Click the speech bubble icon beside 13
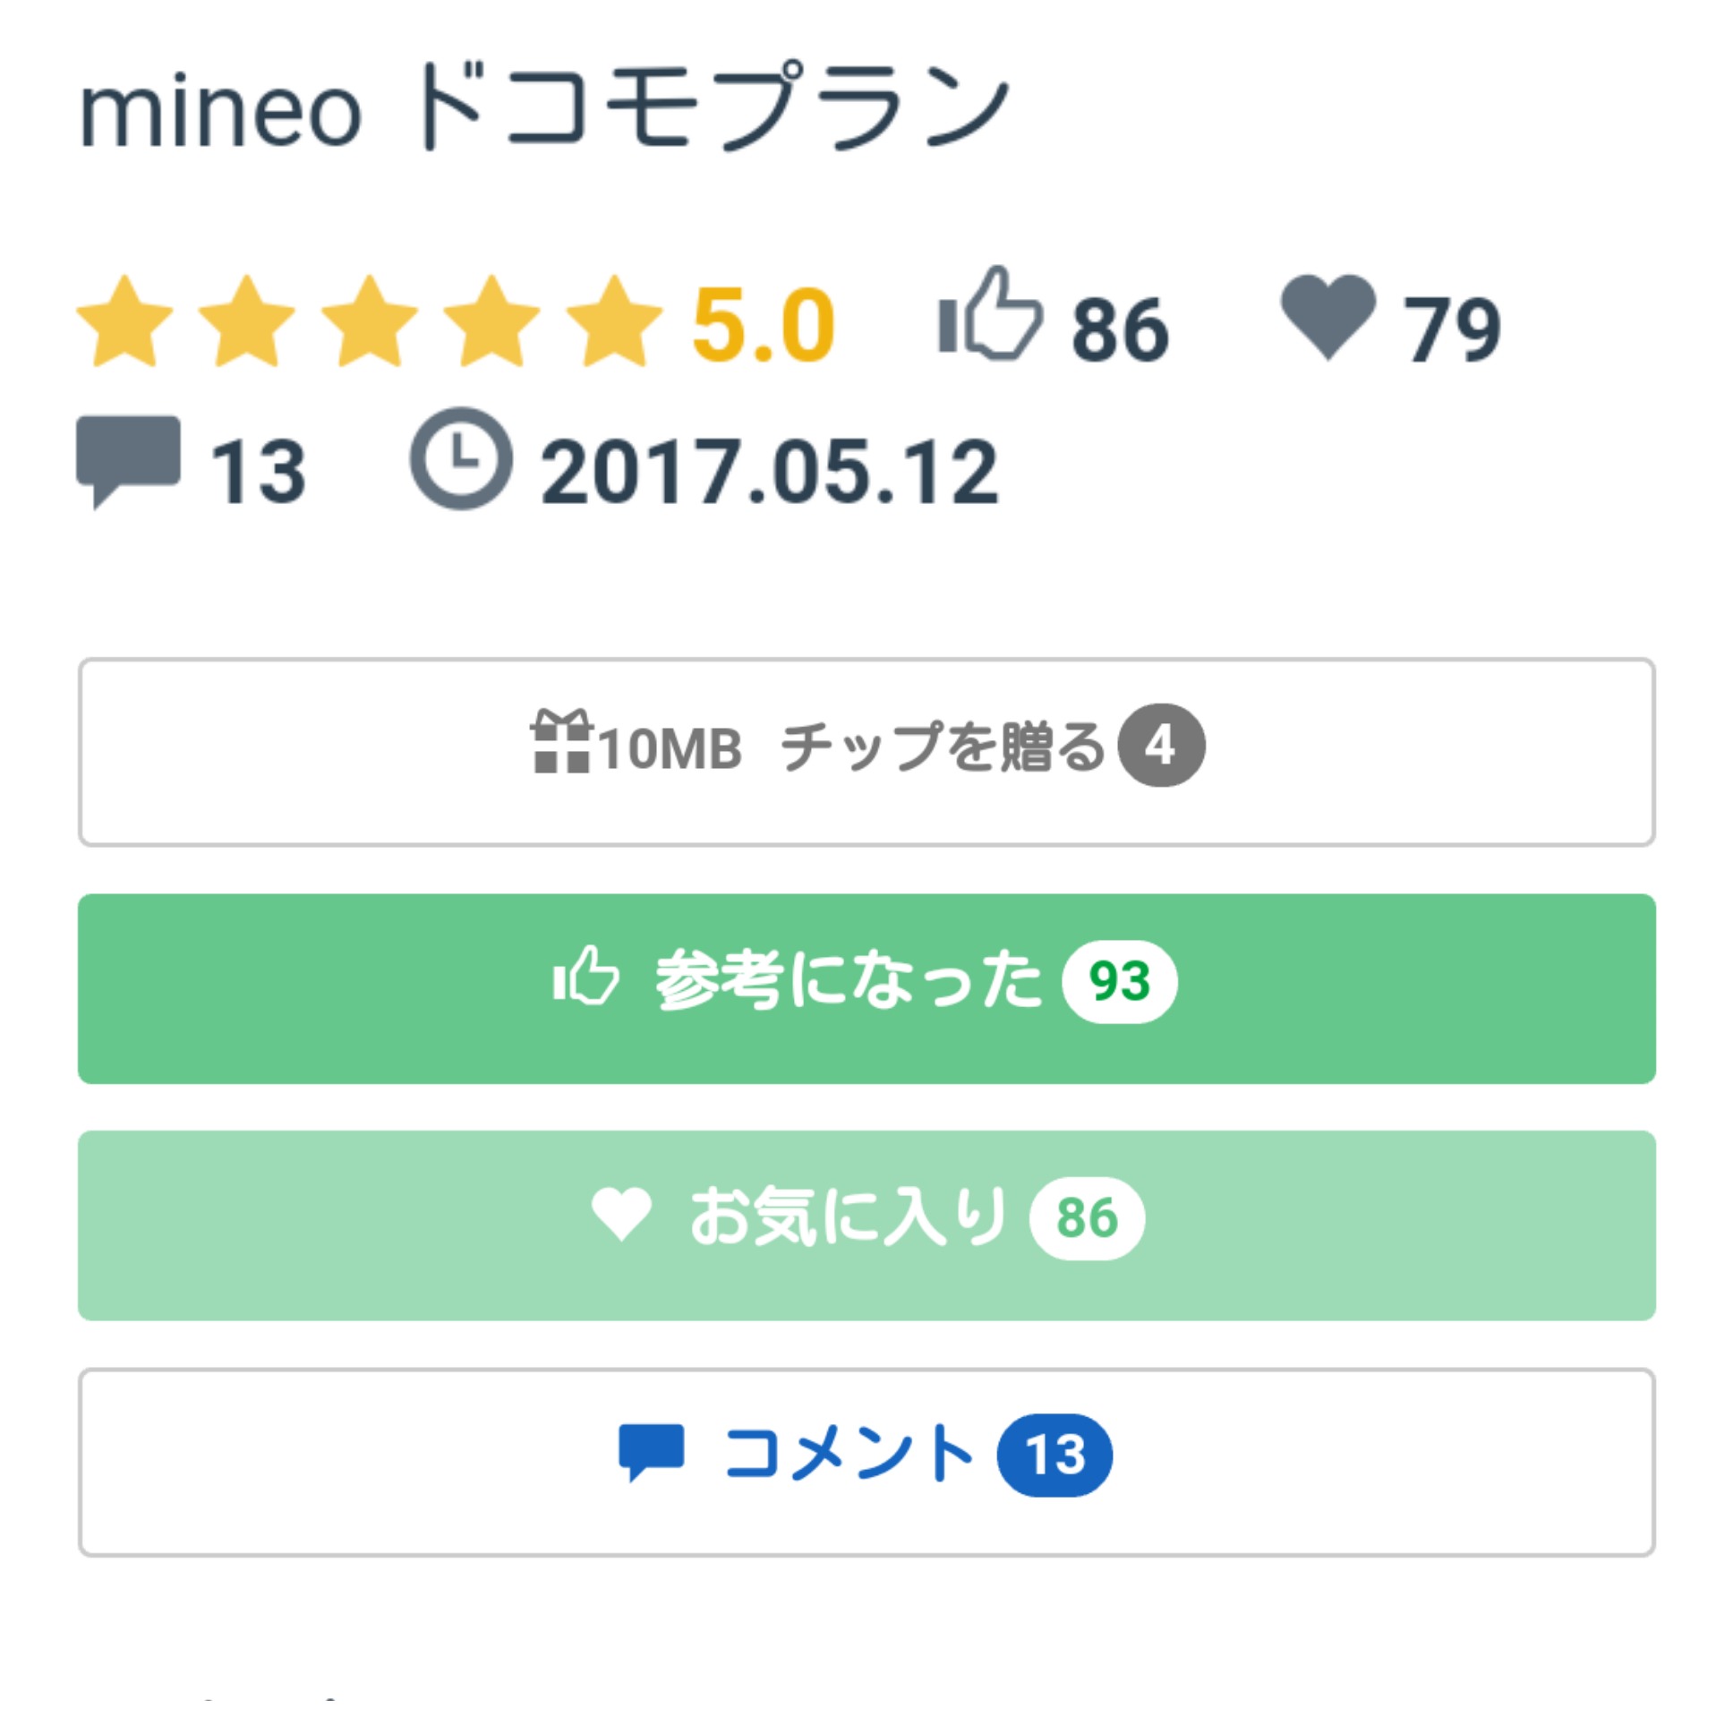The height and width of the screenshot is (1733, 1733). click(128, 458)
